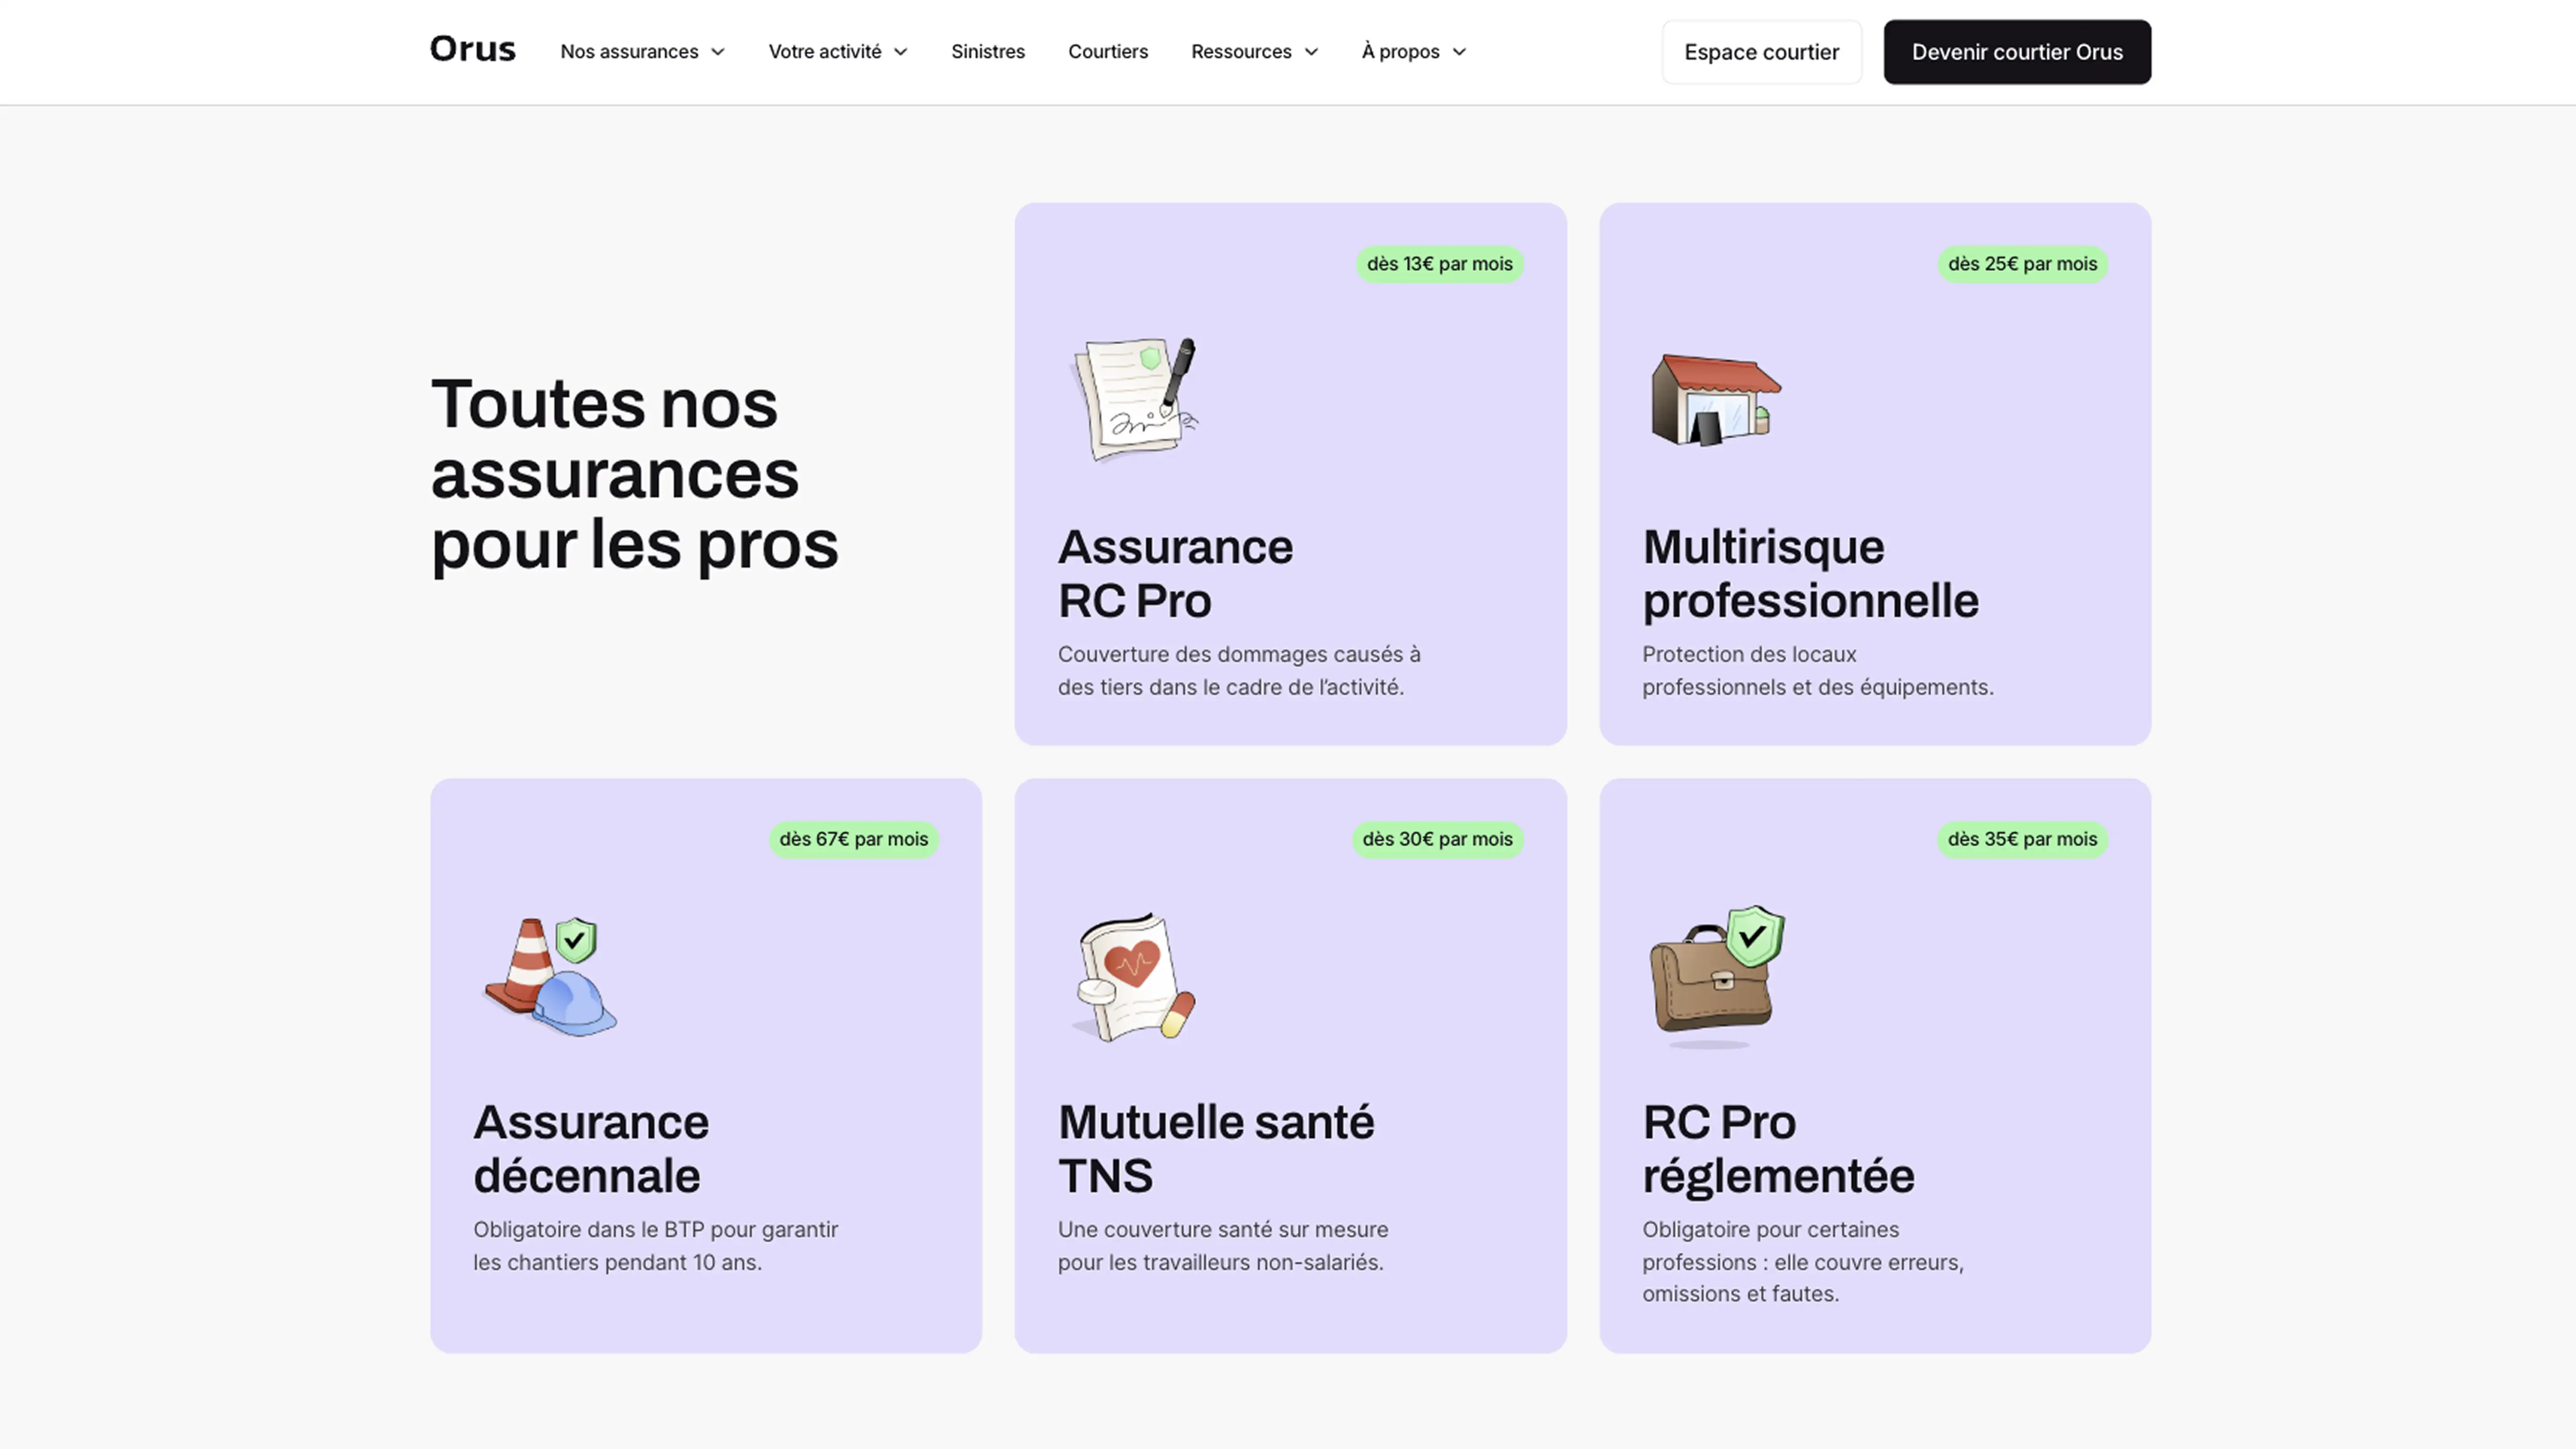Click Devenir courtier Orus button

click(x=2016, y=52)
